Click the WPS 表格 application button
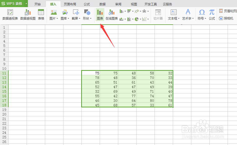Screen dimensions: 237x145 coord(12,4)
